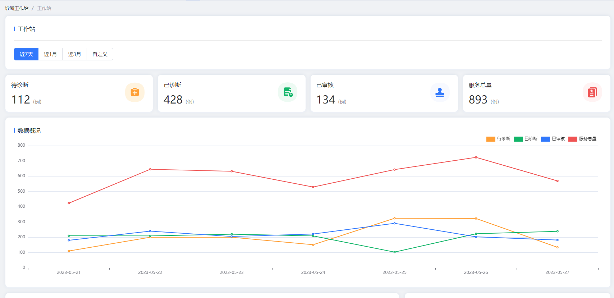Click the red line point on 2023-05-24

tap(313, 187)
